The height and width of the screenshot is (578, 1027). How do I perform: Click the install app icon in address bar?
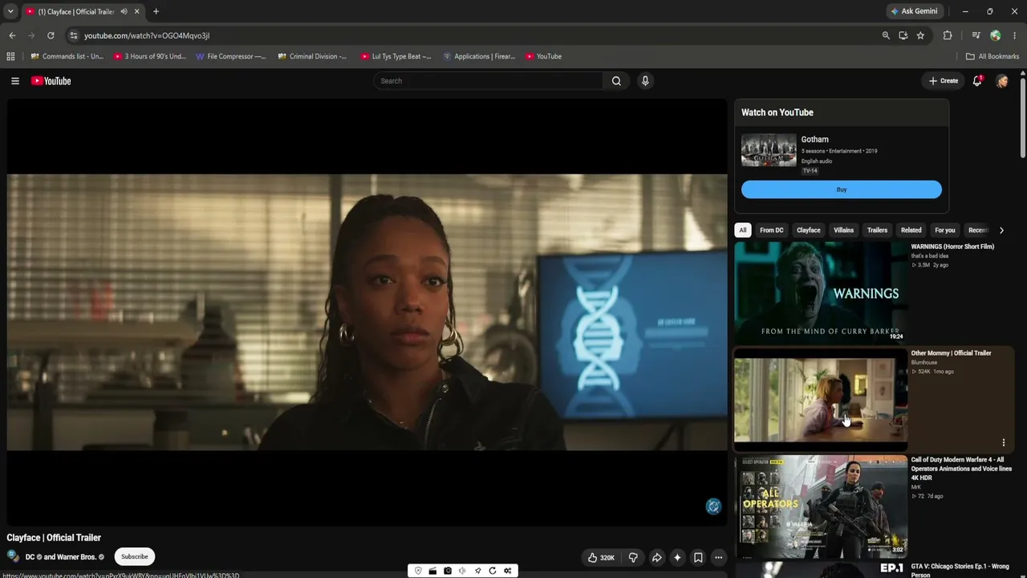click(x=903, y=35)
